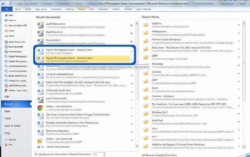Open GIMP place under Google Drive path
The width and height of the screenshot is (250, 157).
(x=191, y=57)
